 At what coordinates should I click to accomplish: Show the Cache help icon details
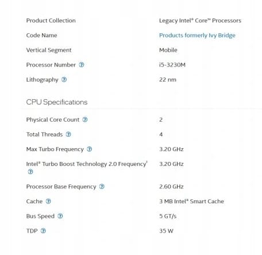pos(48,201)
